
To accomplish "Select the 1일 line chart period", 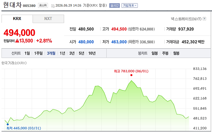I will pos(27,53).
